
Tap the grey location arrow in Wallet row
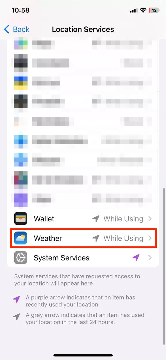pyautogui.click(x=96, y=219)
